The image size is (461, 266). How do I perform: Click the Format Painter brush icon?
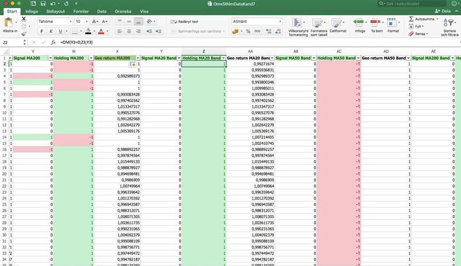[24, 34]
